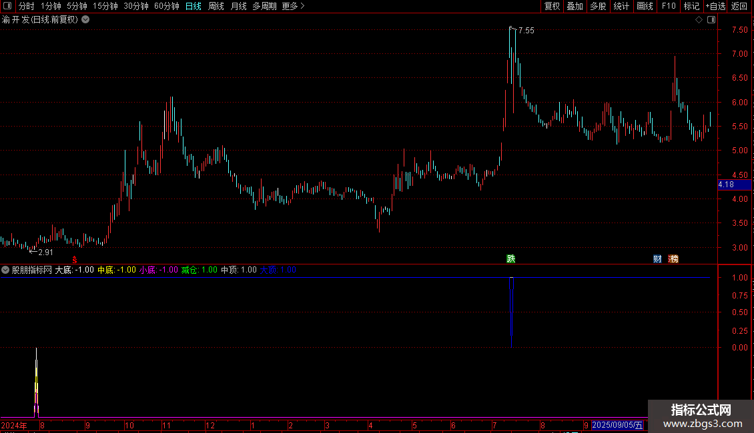Image resolution: width=754 pixels, height=433 pixels.
Task: Select the 5分钟 period tab
Action: tap(77, 6)
